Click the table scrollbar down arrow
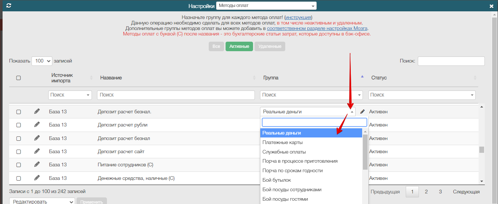 coord(482,181)
